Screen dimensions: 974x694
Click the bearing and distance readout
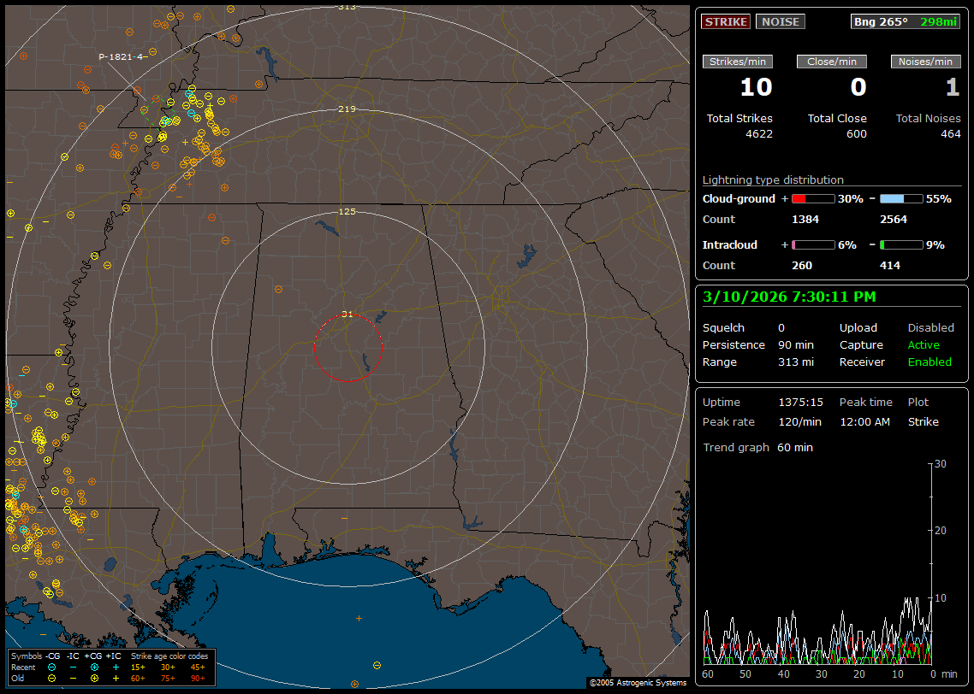pyautogui.click(x=906, y=21)
